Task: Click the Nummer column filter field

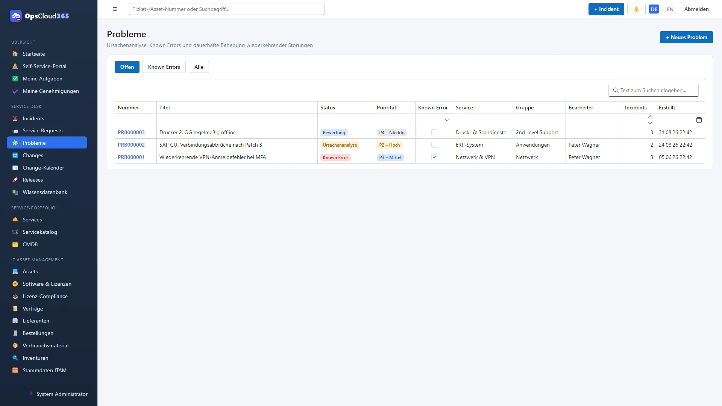Action: click(x=136, y=120)
